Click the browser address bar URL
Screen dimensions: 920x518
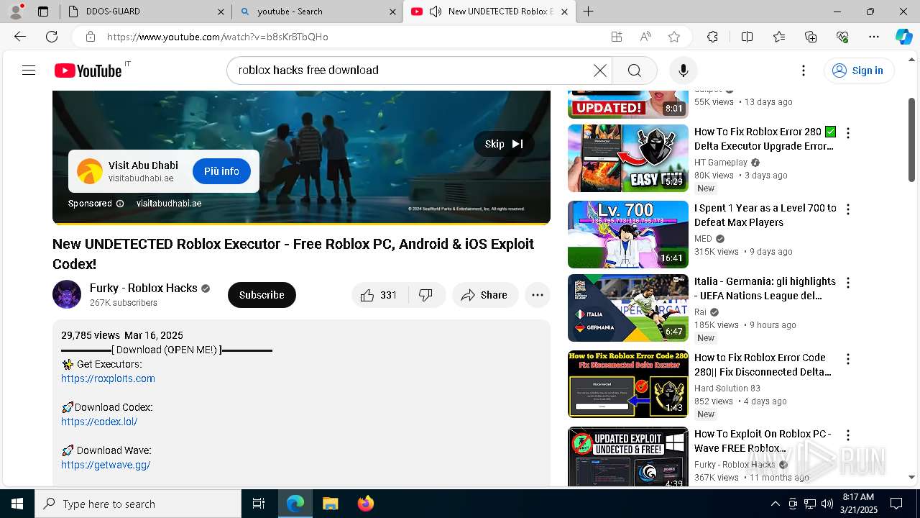pos(218,37)
